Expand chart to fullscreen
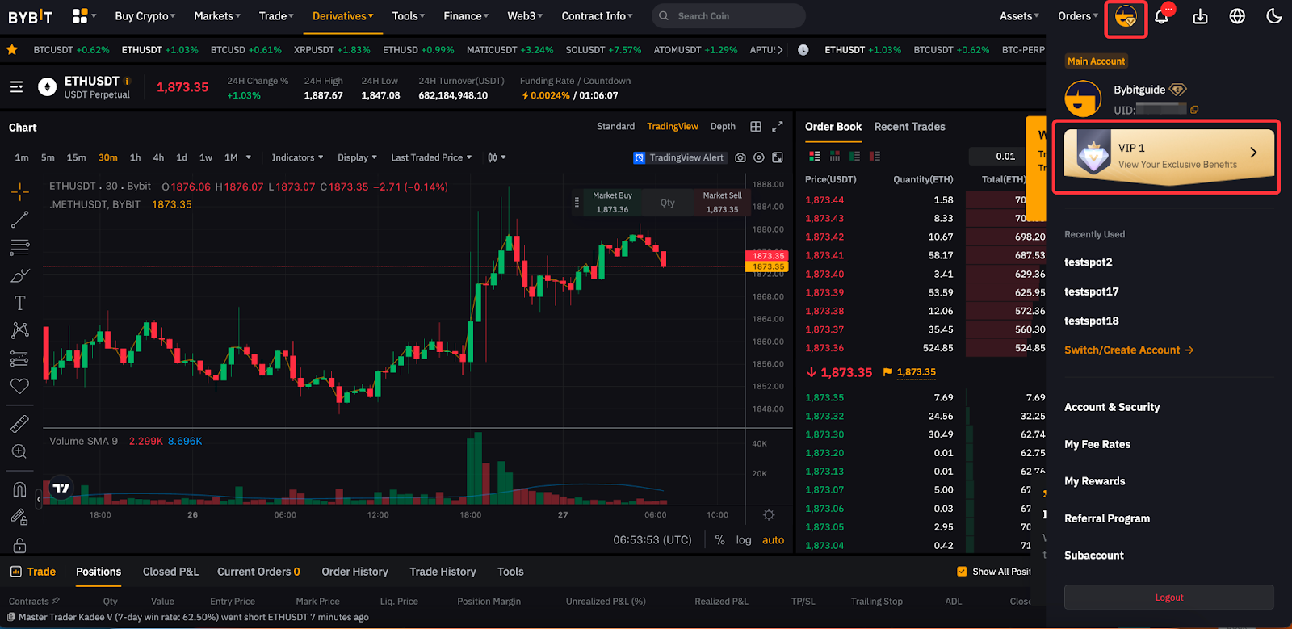Image resolution: width=1292 pixels, height=629 pixels. pos(778,127)
